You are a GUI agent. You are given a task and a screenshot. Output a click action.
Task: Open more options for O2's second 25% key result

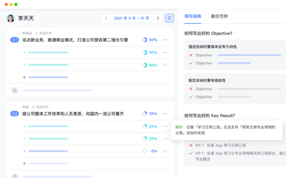165,139
